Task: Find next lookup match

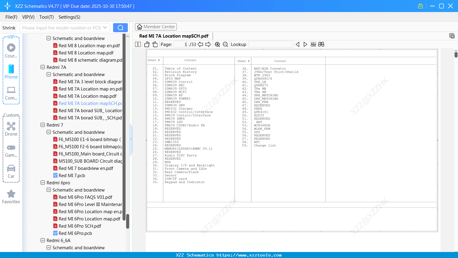Action: coord(305,45)
